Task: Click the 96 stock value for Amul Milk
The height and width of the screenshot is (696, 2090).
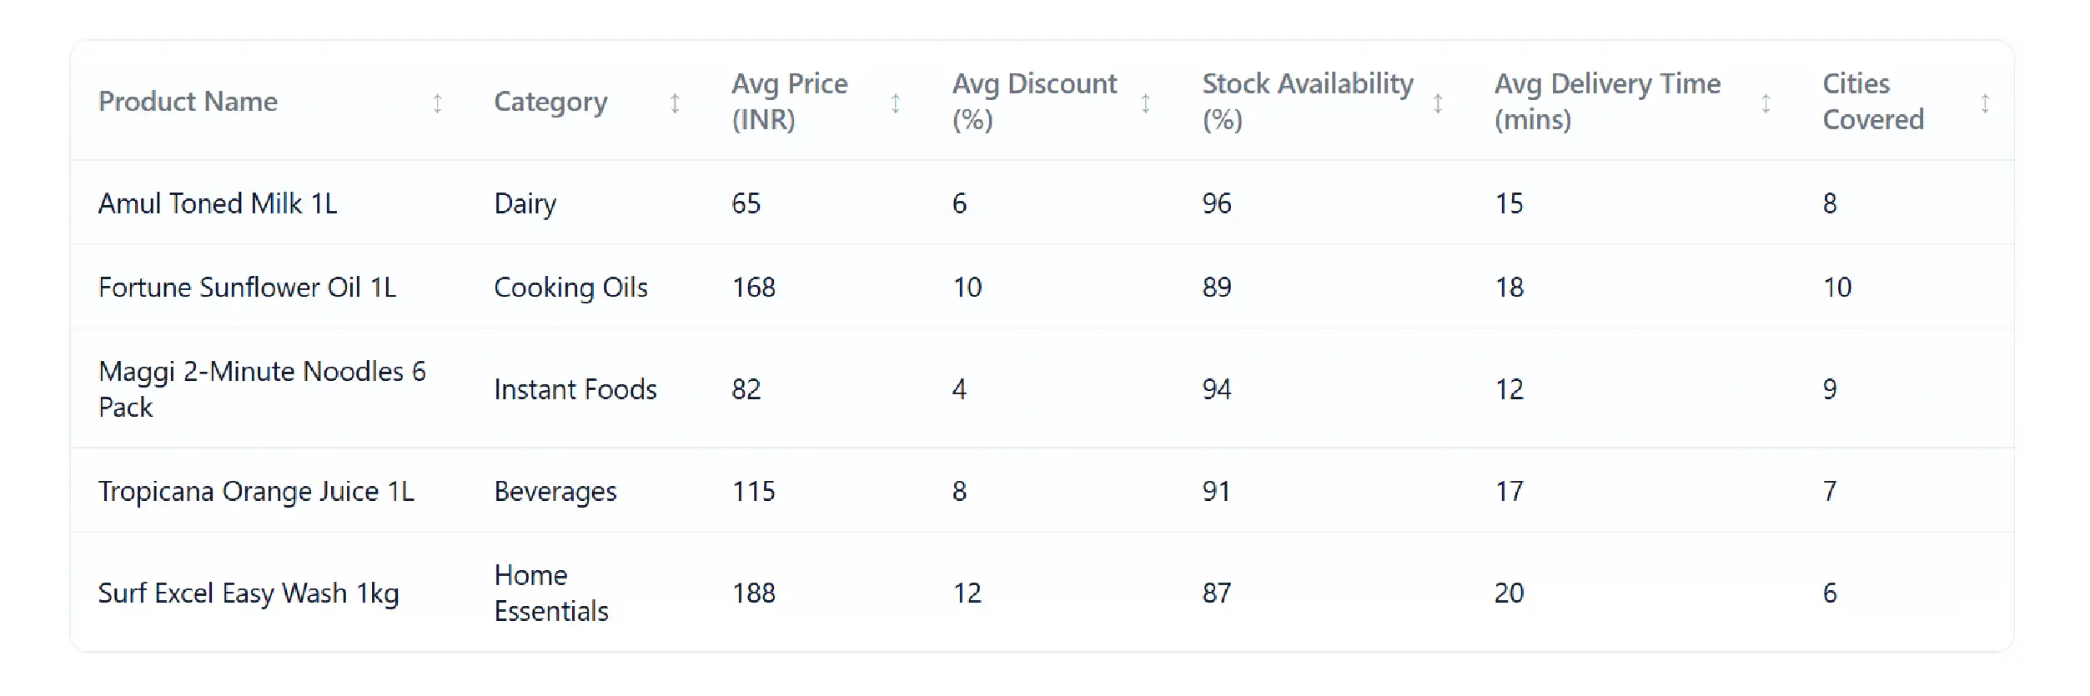Action: (x=1217, y=203)
